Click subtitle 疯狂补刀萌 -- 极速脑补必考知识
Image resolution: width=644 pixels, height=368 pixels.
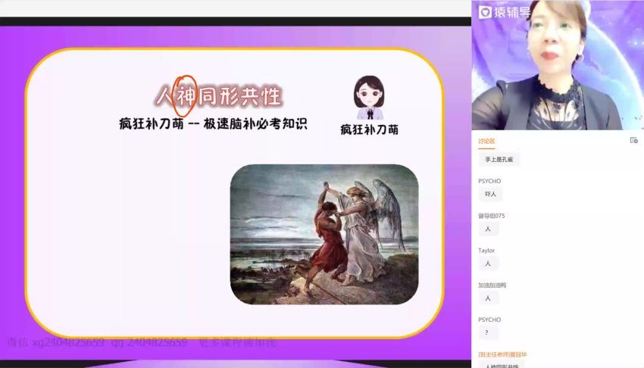coord(213,123)
